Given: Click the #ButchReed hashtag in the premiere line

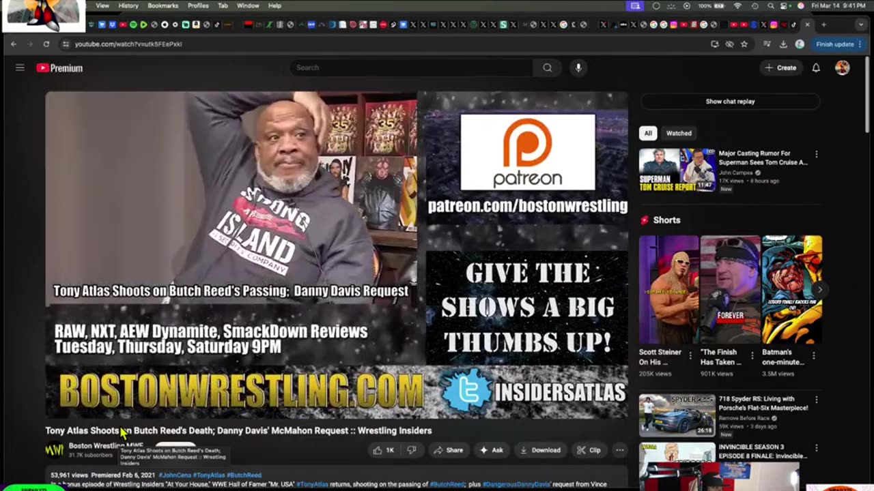Looking at the screenshot, I should coord(244,475).
